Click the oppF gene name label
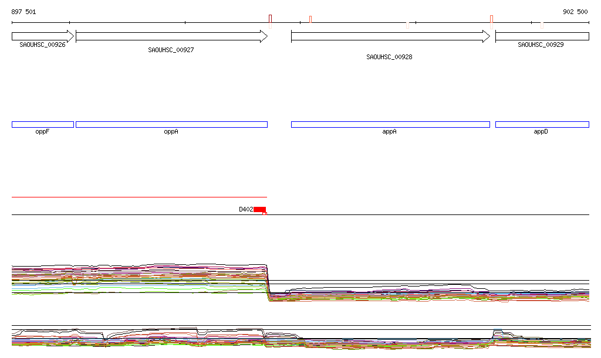The width and height of the screenshot is (601, 358). pos(42,132)
